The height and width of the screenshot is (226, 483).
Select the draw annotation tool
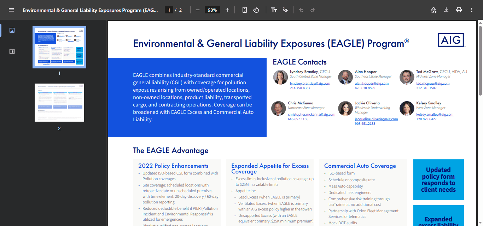pos(285,10)
